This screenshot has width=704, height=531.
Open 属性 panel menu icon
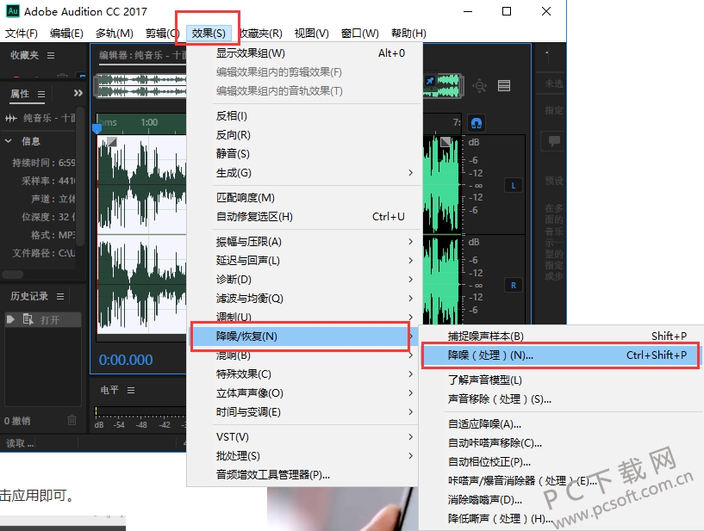(41, 94)
